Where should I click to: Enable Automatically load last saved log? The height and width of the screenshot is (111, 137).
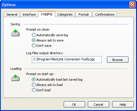tap(57, 79)
